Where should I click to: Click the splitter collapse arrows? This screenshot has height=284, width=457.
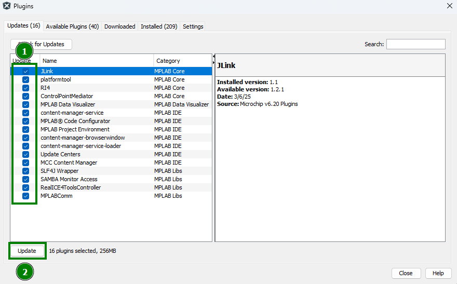[213, 59]
